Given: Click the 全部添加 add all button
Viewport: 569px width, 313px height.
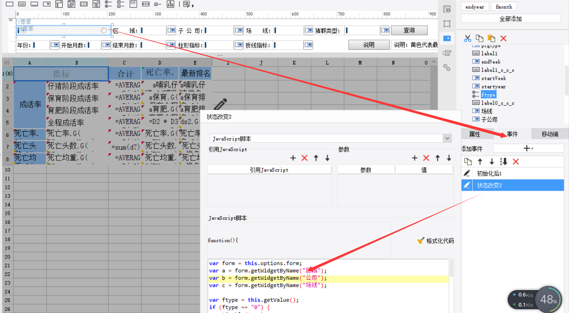Looking at the screenshot, I should point(511,19).
